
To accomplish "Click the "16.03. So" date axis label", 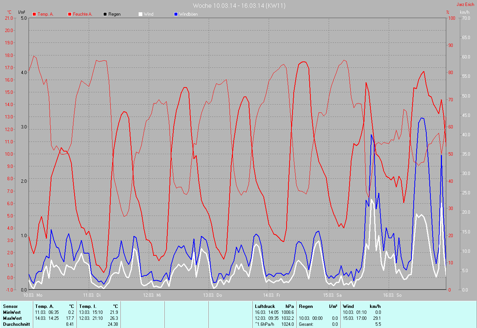I will [x=392, y=295].
